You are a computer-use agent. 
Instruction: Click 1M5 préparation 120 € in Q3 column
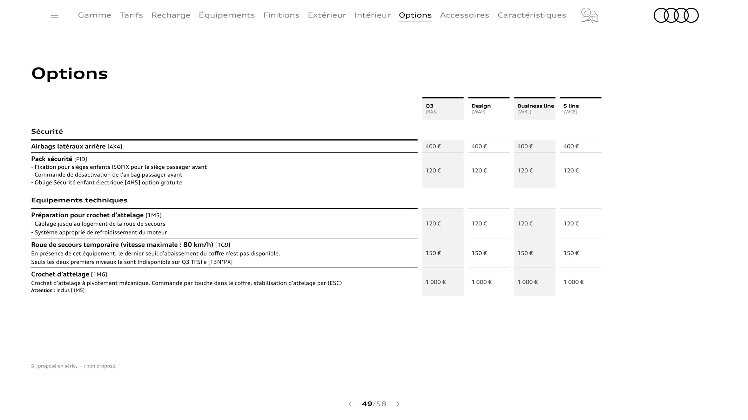(433, 223)
